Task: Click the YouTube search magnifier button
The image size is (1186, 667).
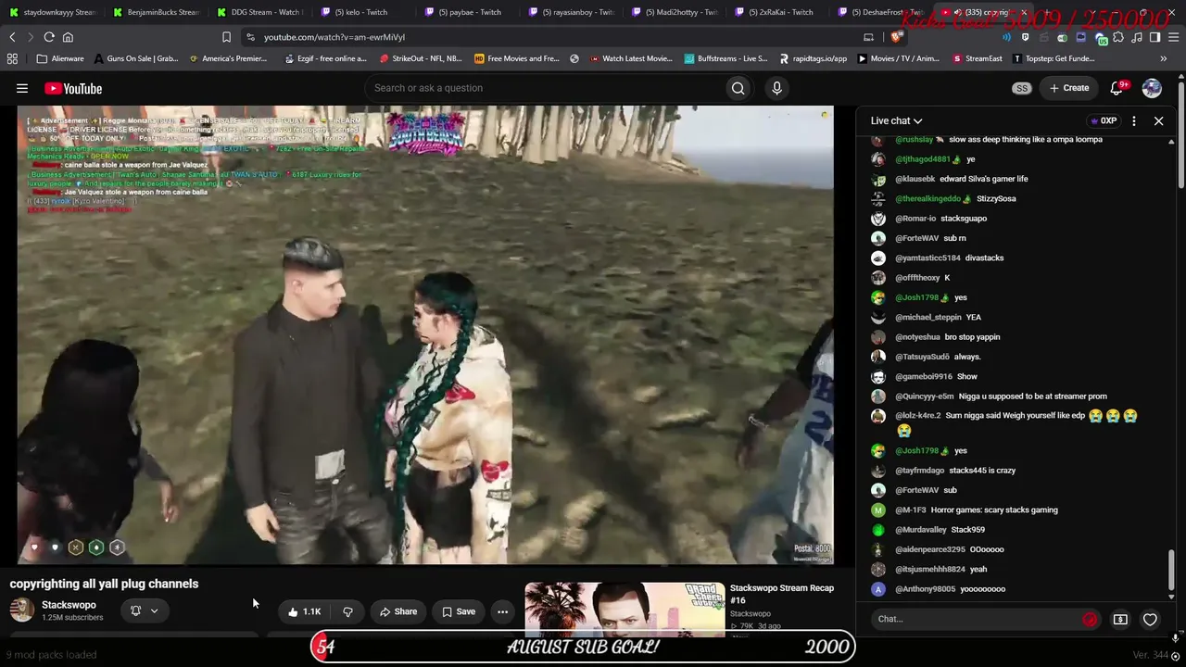Action: pyautogui.click(x=738, y=88)
